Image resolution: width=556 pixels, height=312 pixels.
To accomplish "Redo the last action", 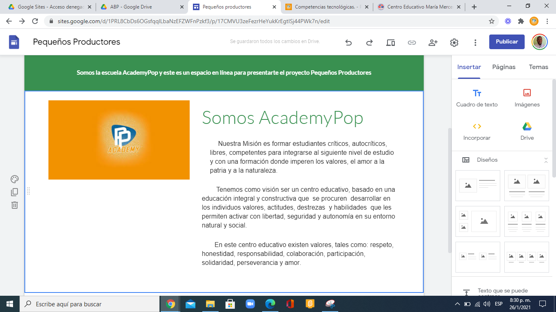I will (370, 42).
